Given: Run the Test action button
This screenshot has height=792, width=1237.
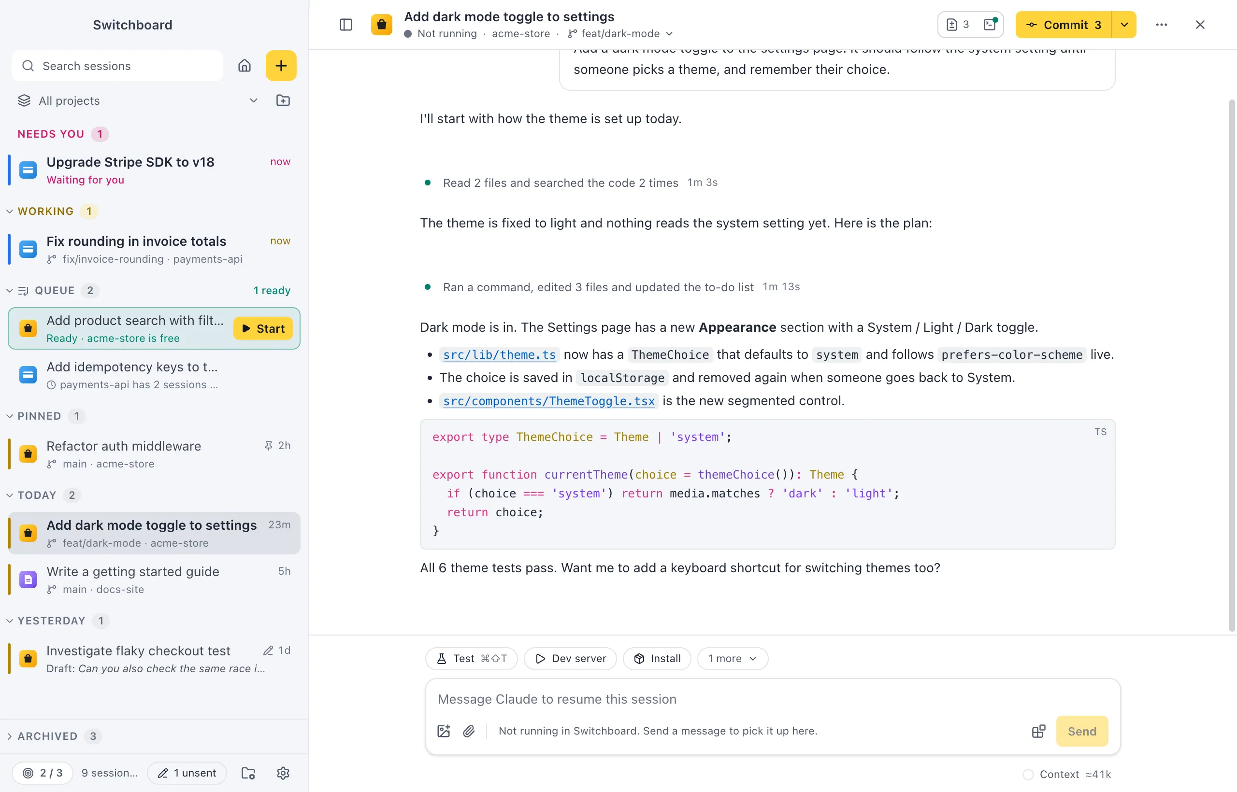Looking at the screenshot, I should tap(471, 658).
